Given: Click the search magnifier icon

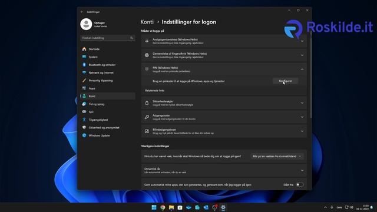Looking at the screenshot, I should (131, 38).
